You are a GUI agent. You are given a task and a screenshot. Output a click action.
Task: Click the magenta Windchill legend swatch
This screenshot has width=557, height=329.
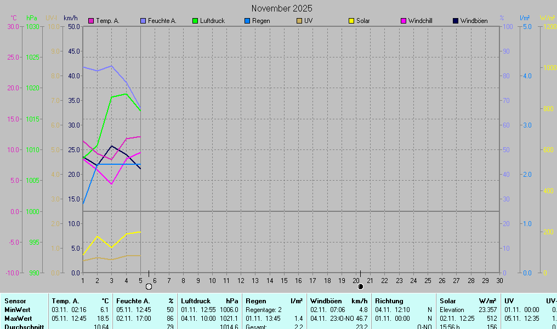[x=403, y=21]
